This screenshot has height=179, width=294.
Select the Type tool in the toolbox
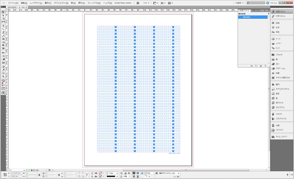(3, 26)
